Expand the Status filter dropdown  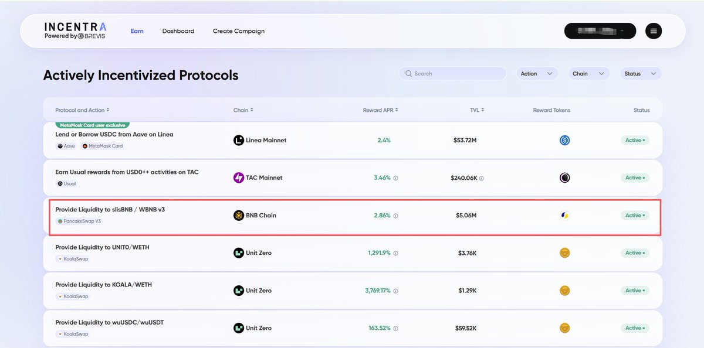coord(640,74)
